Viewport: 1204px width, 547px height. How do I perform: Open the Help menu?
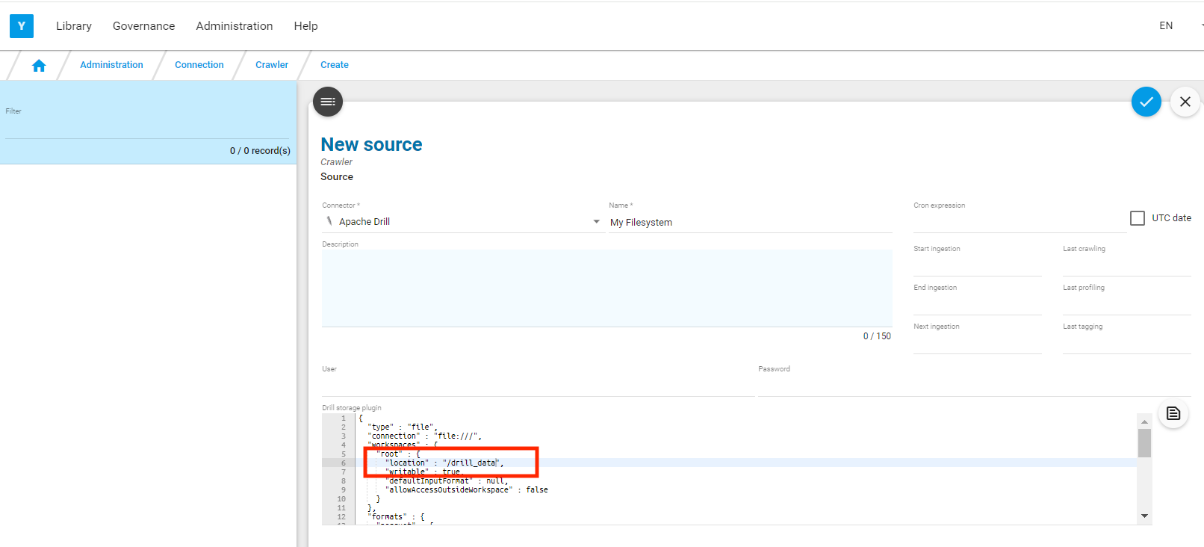click(x=305, y=25)
